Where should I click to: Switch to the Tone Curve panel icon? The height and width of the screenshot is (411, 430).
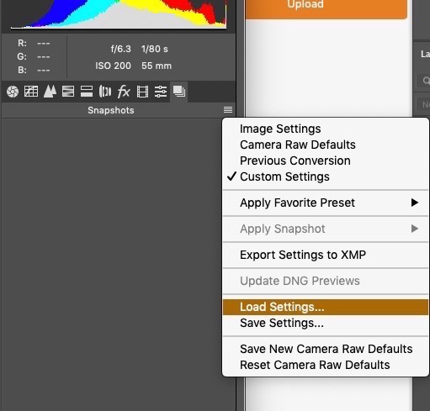coord(31,92)
